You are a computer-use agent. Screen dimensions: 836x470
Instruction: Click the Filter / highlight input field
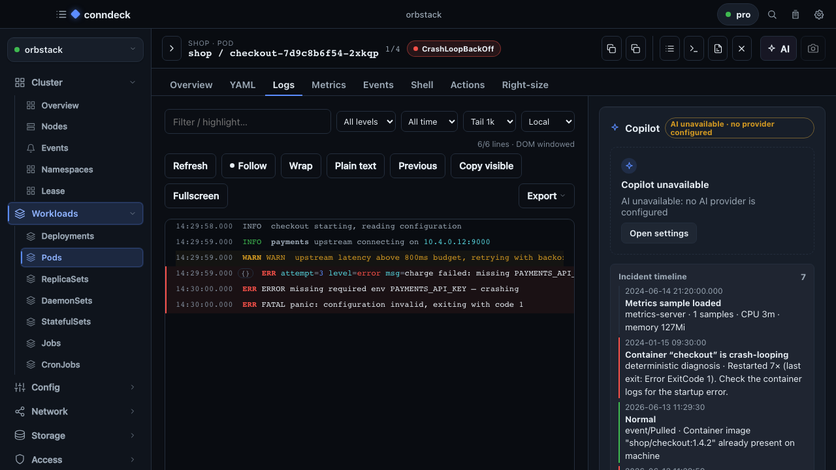point(248,121)
